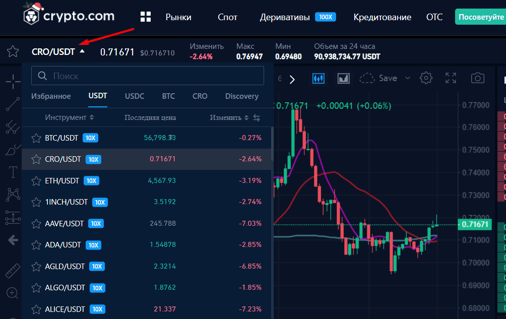This screenshot has width=506, height=319.
Task: Star the 1INCH/USDT pair
Action: pos(36,202)
